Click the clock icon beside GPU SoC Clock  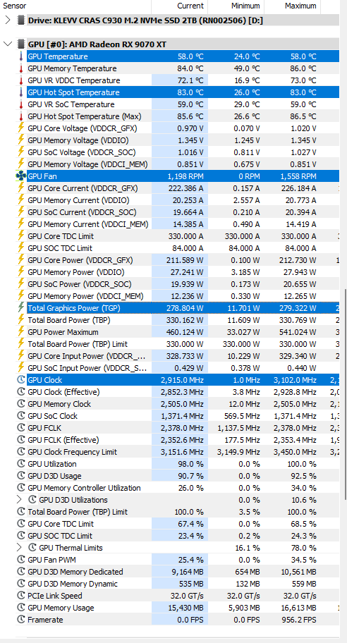click(x=21, y=416)
